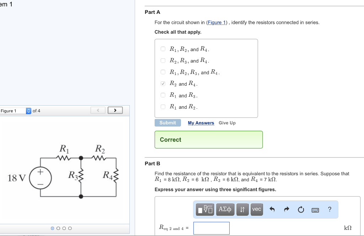This screenshot has width=364, height=236.
Task: Check the R1, R2, and R4 option
Action: (x=163, y=49)
